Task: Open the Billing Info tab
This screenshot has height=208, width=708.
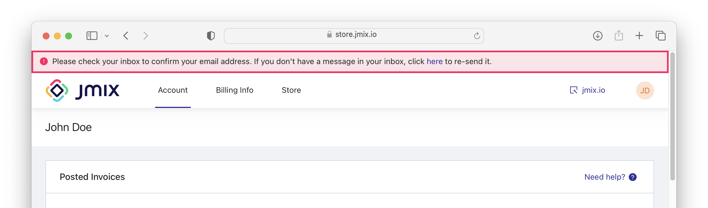Action: [x=235, y=90]
